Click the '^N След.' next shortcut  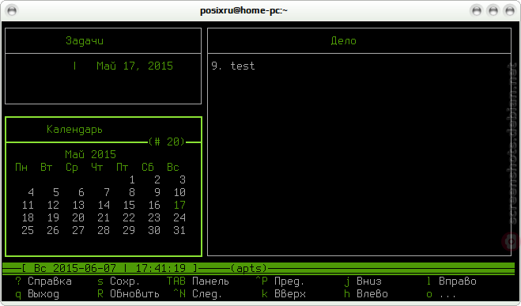198,294
